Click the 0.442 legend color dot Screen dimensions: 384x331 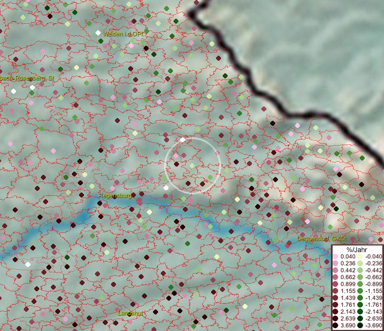(x=335, y=270)
